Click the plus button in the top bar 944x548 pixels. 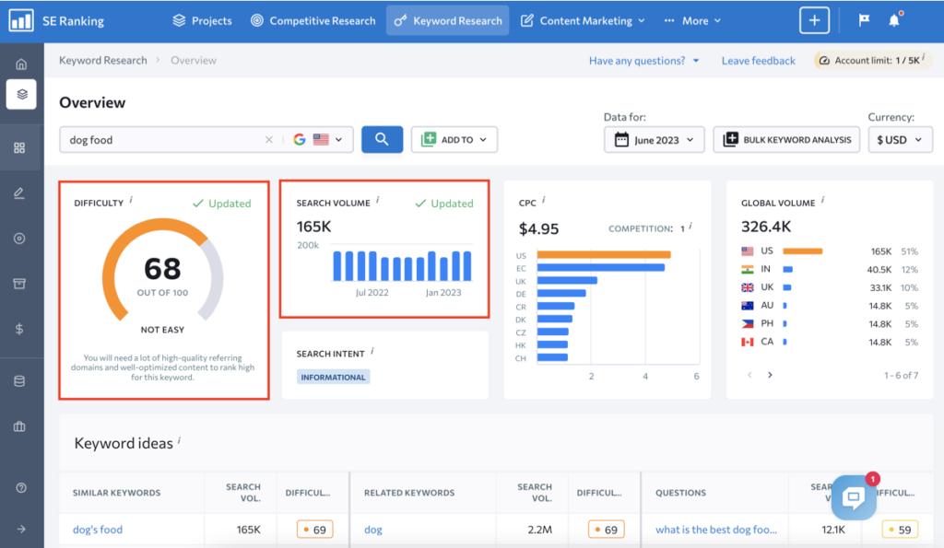[814, 20]
